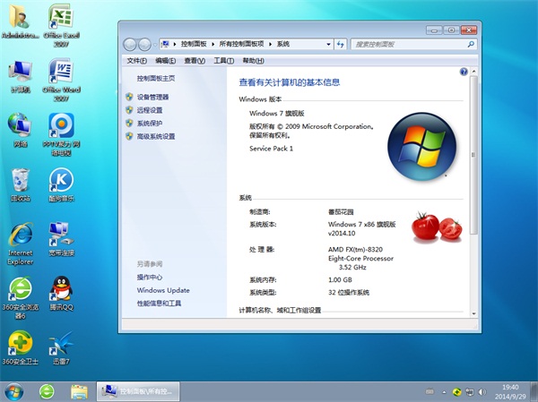
Task: Click the "Windows 7 旗舰版" edition text
Action: (x=277, y=114)
